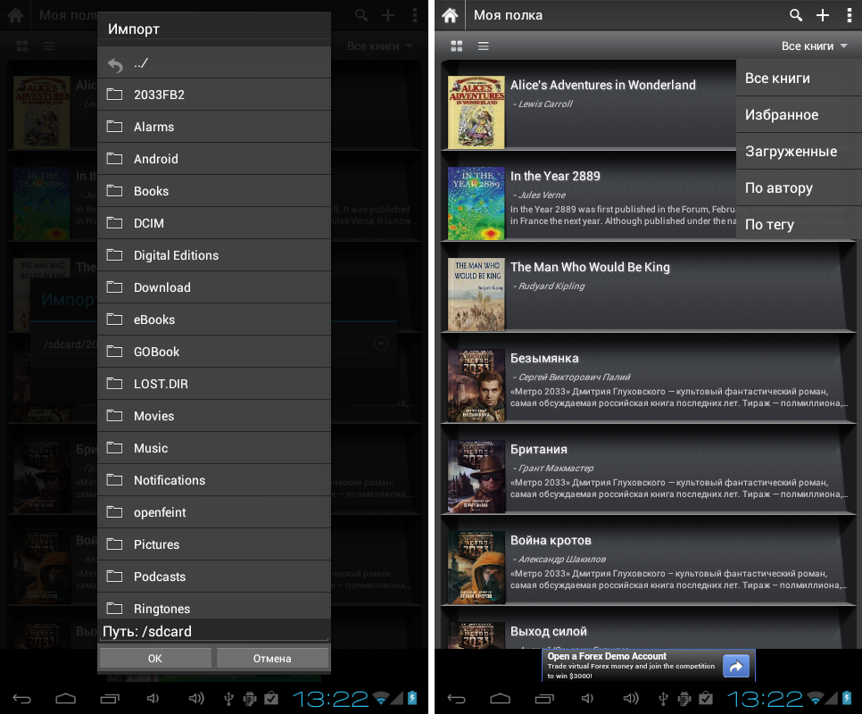Open Alice's Adventures in Wonderland cover
This screenshot has width=862, height=714.
(477, 112)
